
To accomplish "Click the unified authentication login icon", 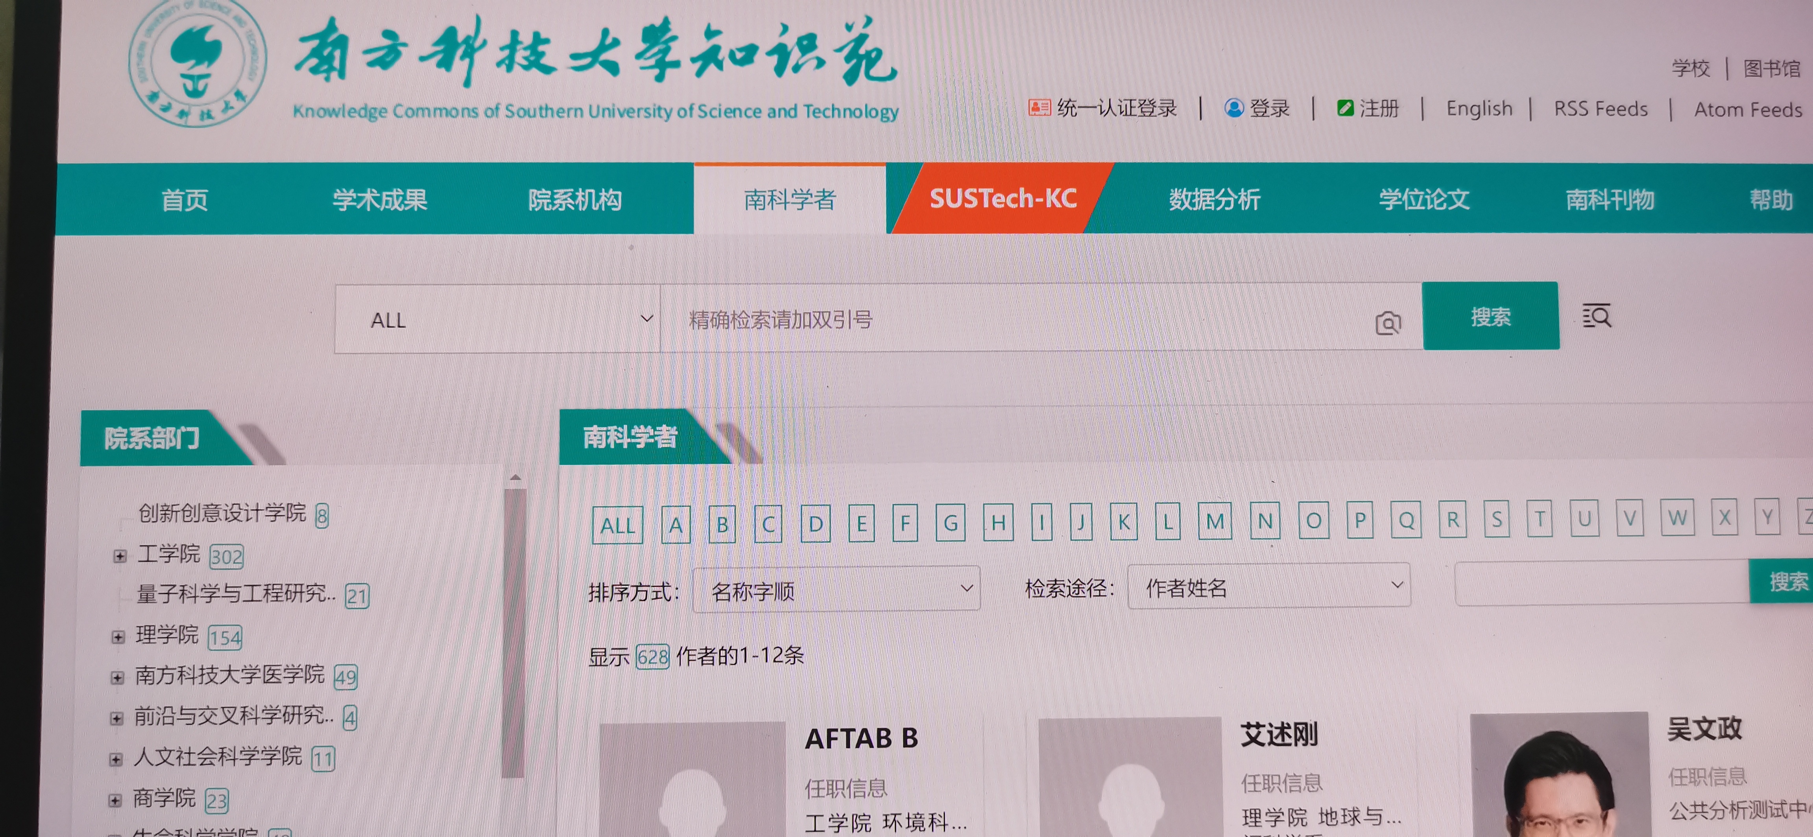I will pyautogui.click(x=1039, y=108).
